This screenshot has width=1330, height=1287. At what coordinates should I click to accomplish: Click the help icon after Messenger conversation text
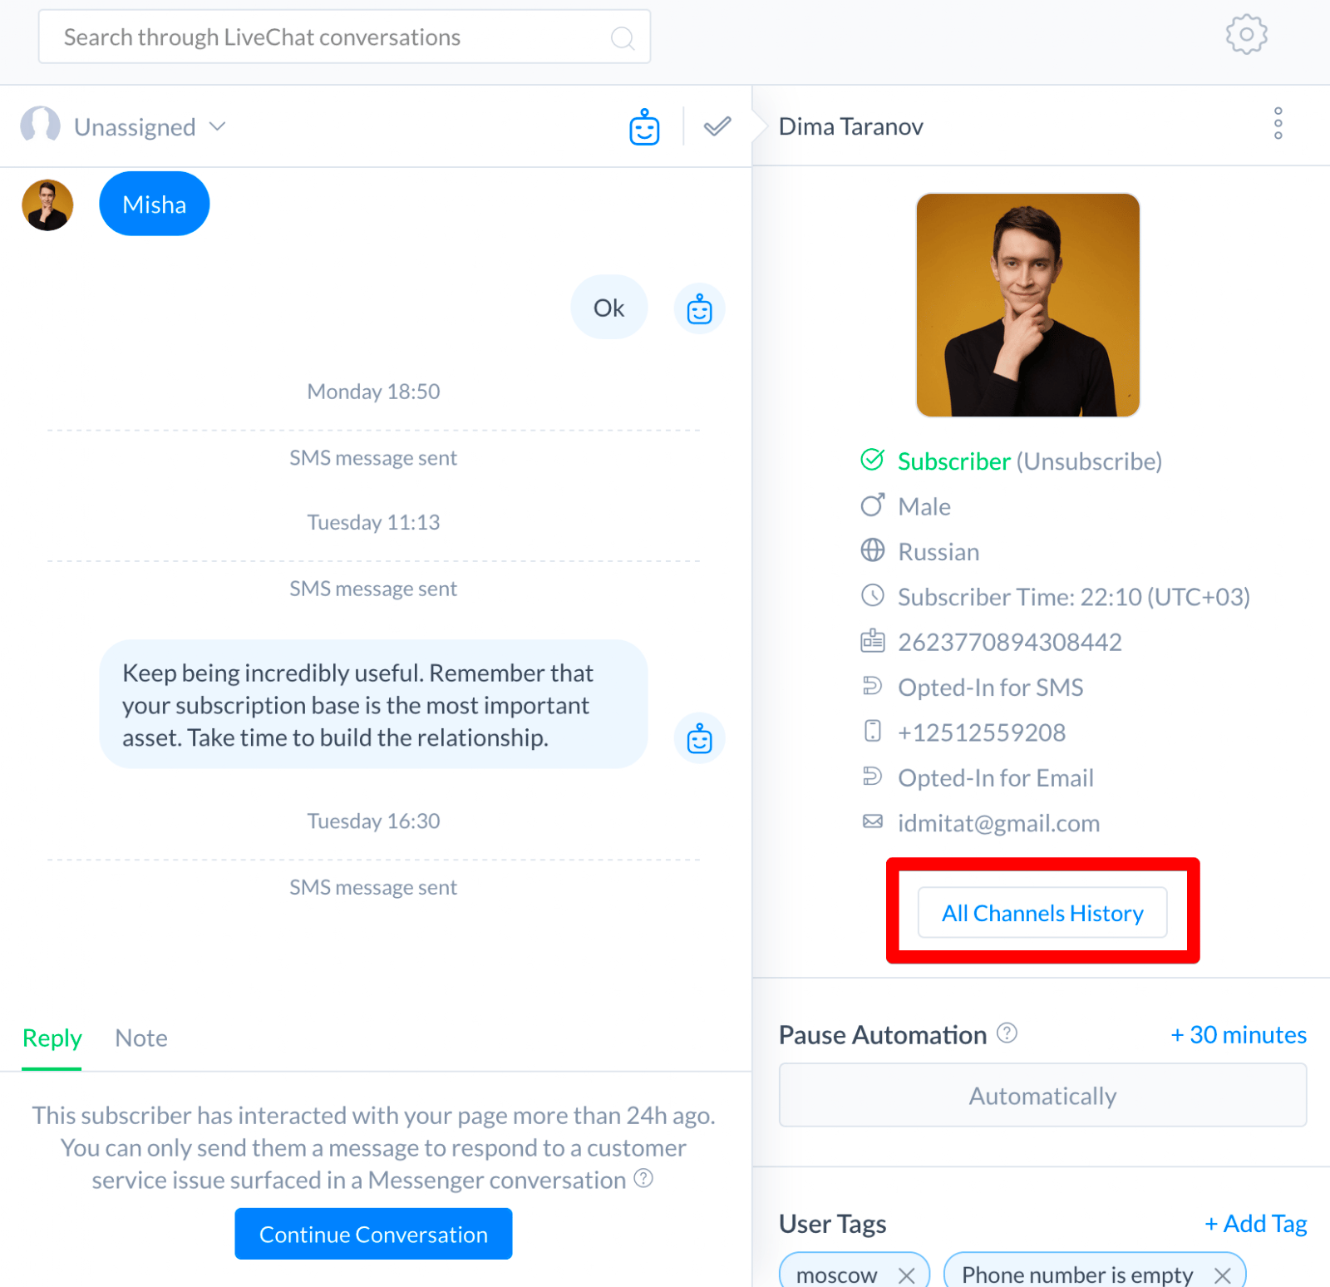(x=643, y=1178)
